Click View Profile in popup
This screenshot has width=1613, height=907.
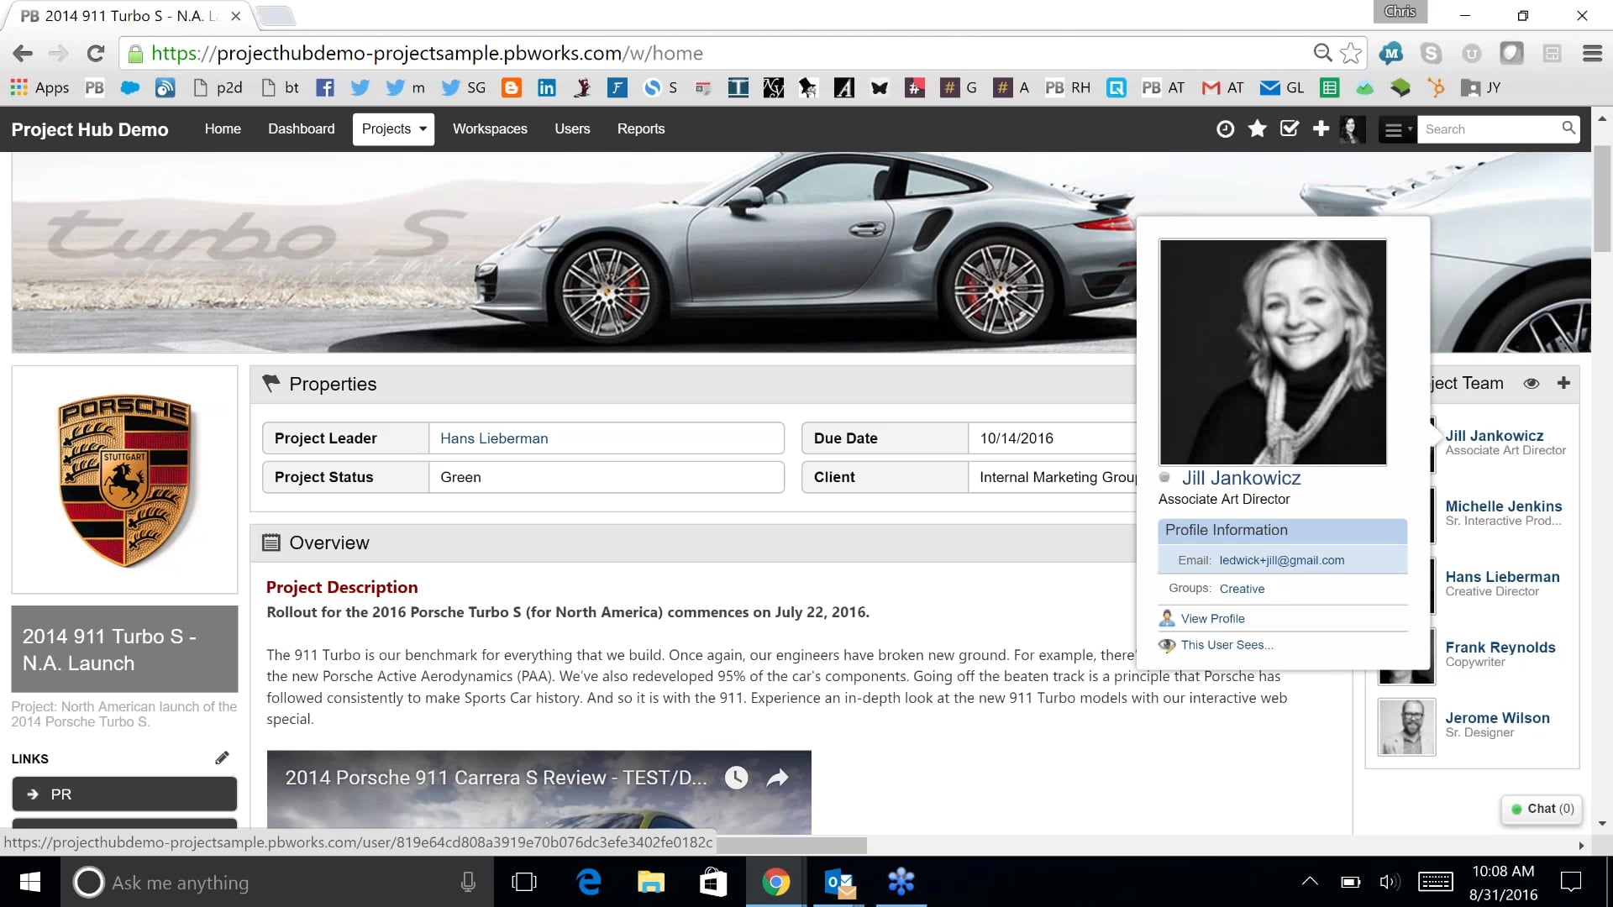tap(1212, 618)
